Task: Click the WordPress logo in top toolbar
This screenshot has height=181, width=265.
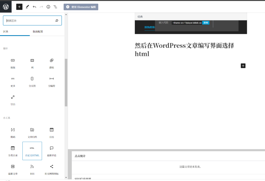Action: (x=6, y=6)
